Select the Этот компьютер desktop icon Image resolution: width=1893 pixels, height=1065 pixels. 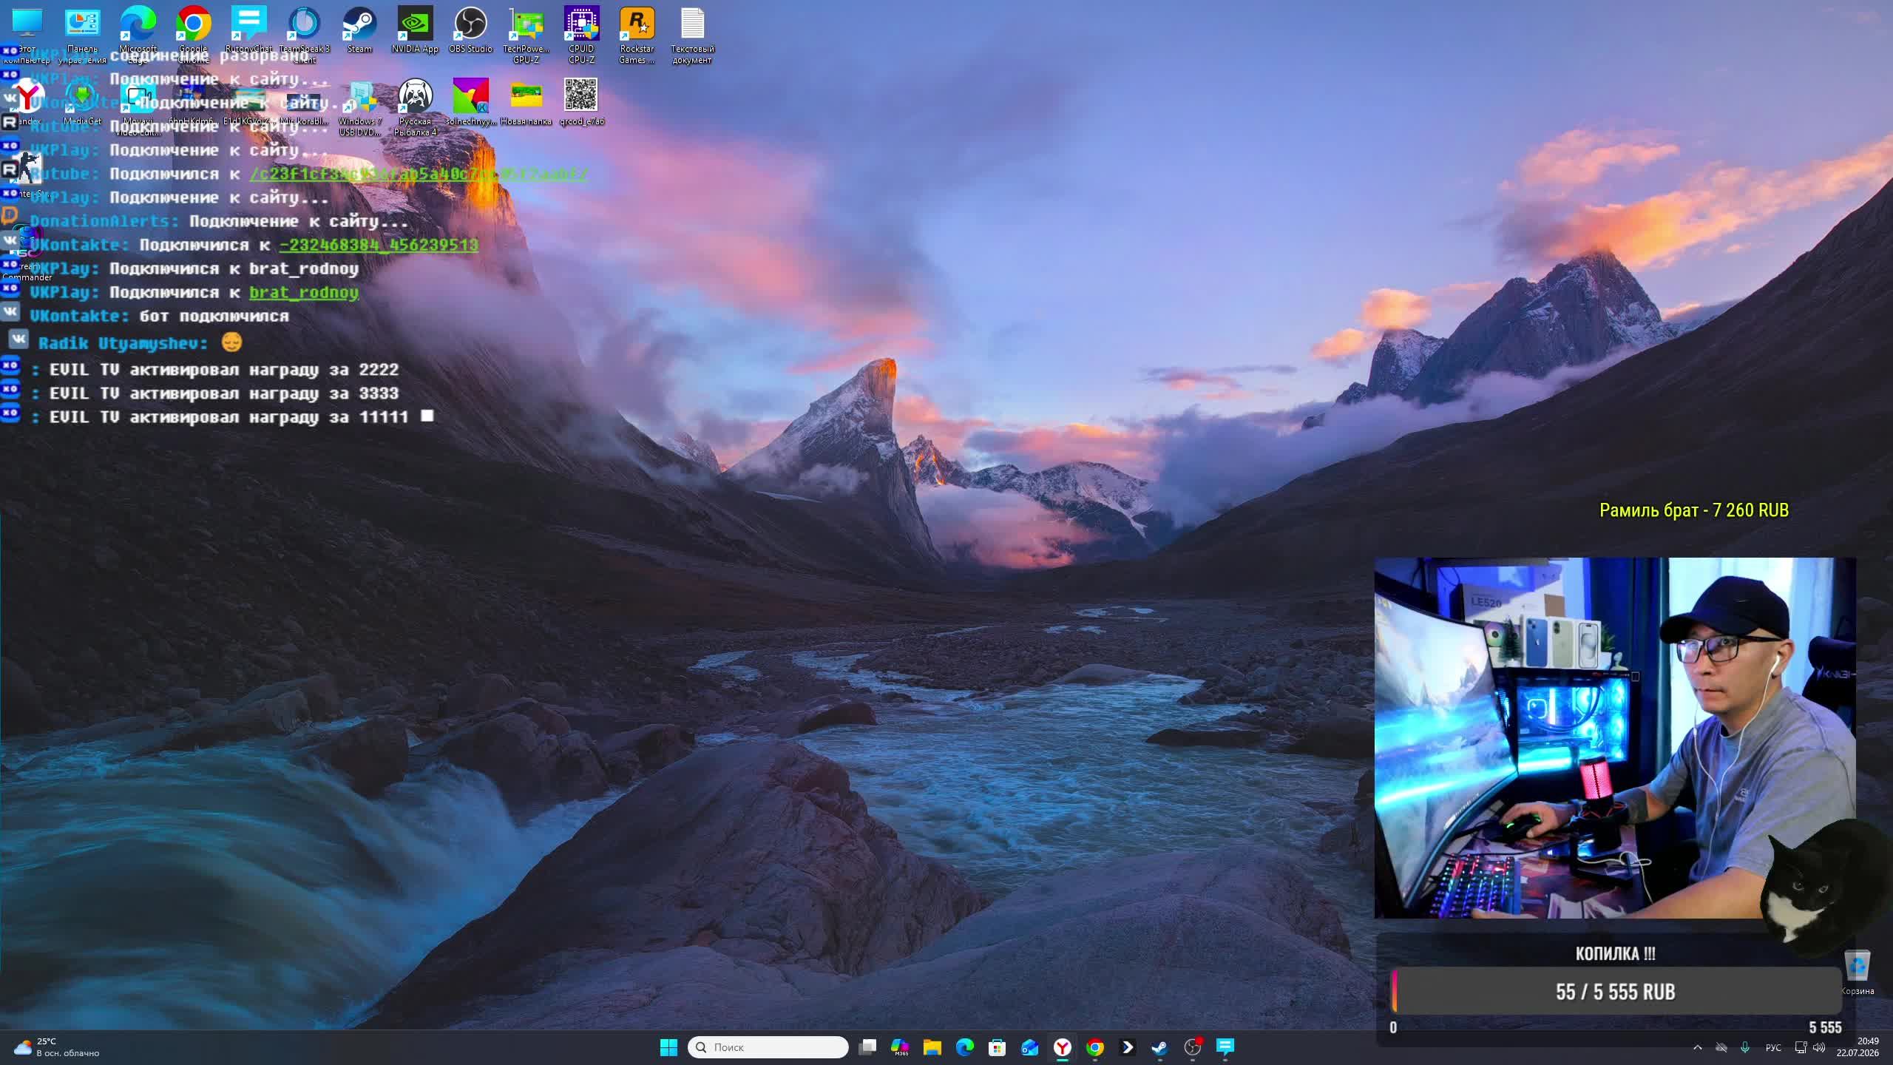coord(27,34)
